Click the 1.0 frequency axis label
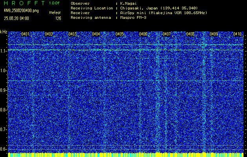Image resolution: width=247 pixels, height=157 pixels. 3,71
